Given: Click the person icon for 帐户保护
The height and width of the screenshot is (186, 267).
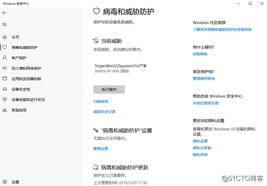Looking at the screenshot, I should pos(5,58).
